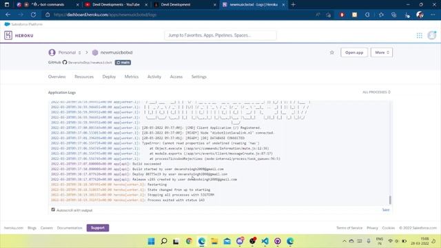Open the browser profile avatar
441x248 pixels.
(x=420, y=14)
